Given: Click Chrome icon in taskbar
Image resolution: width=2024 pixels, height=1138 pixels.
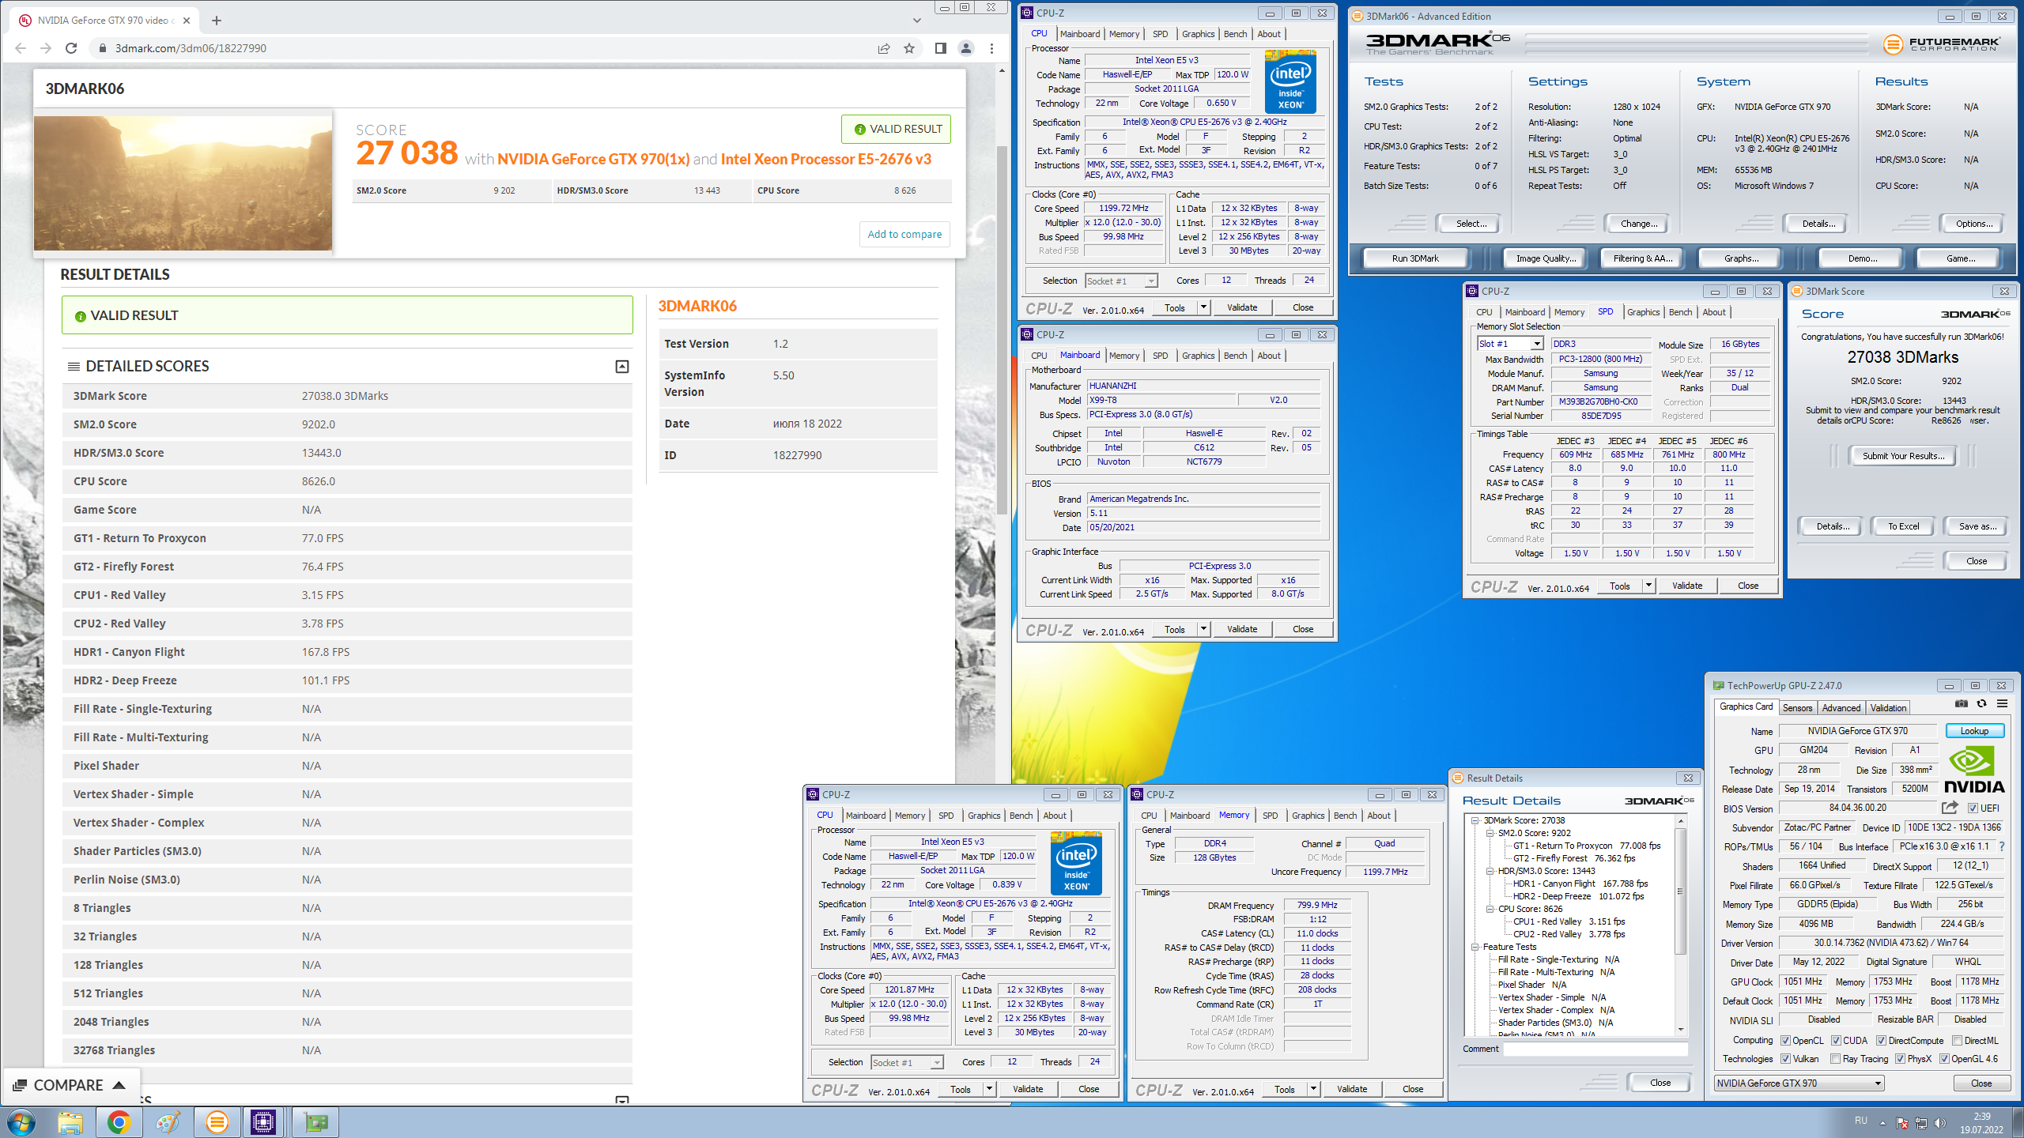Looking at the screenshot, I should pos(119,1122).
